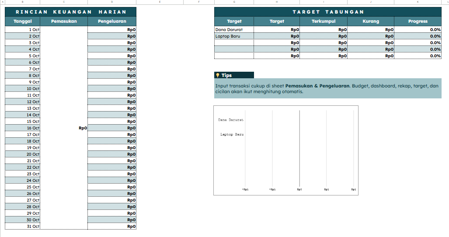Click the Dana Darurat chart axis label
449x237 pixels.
[231, 120]
